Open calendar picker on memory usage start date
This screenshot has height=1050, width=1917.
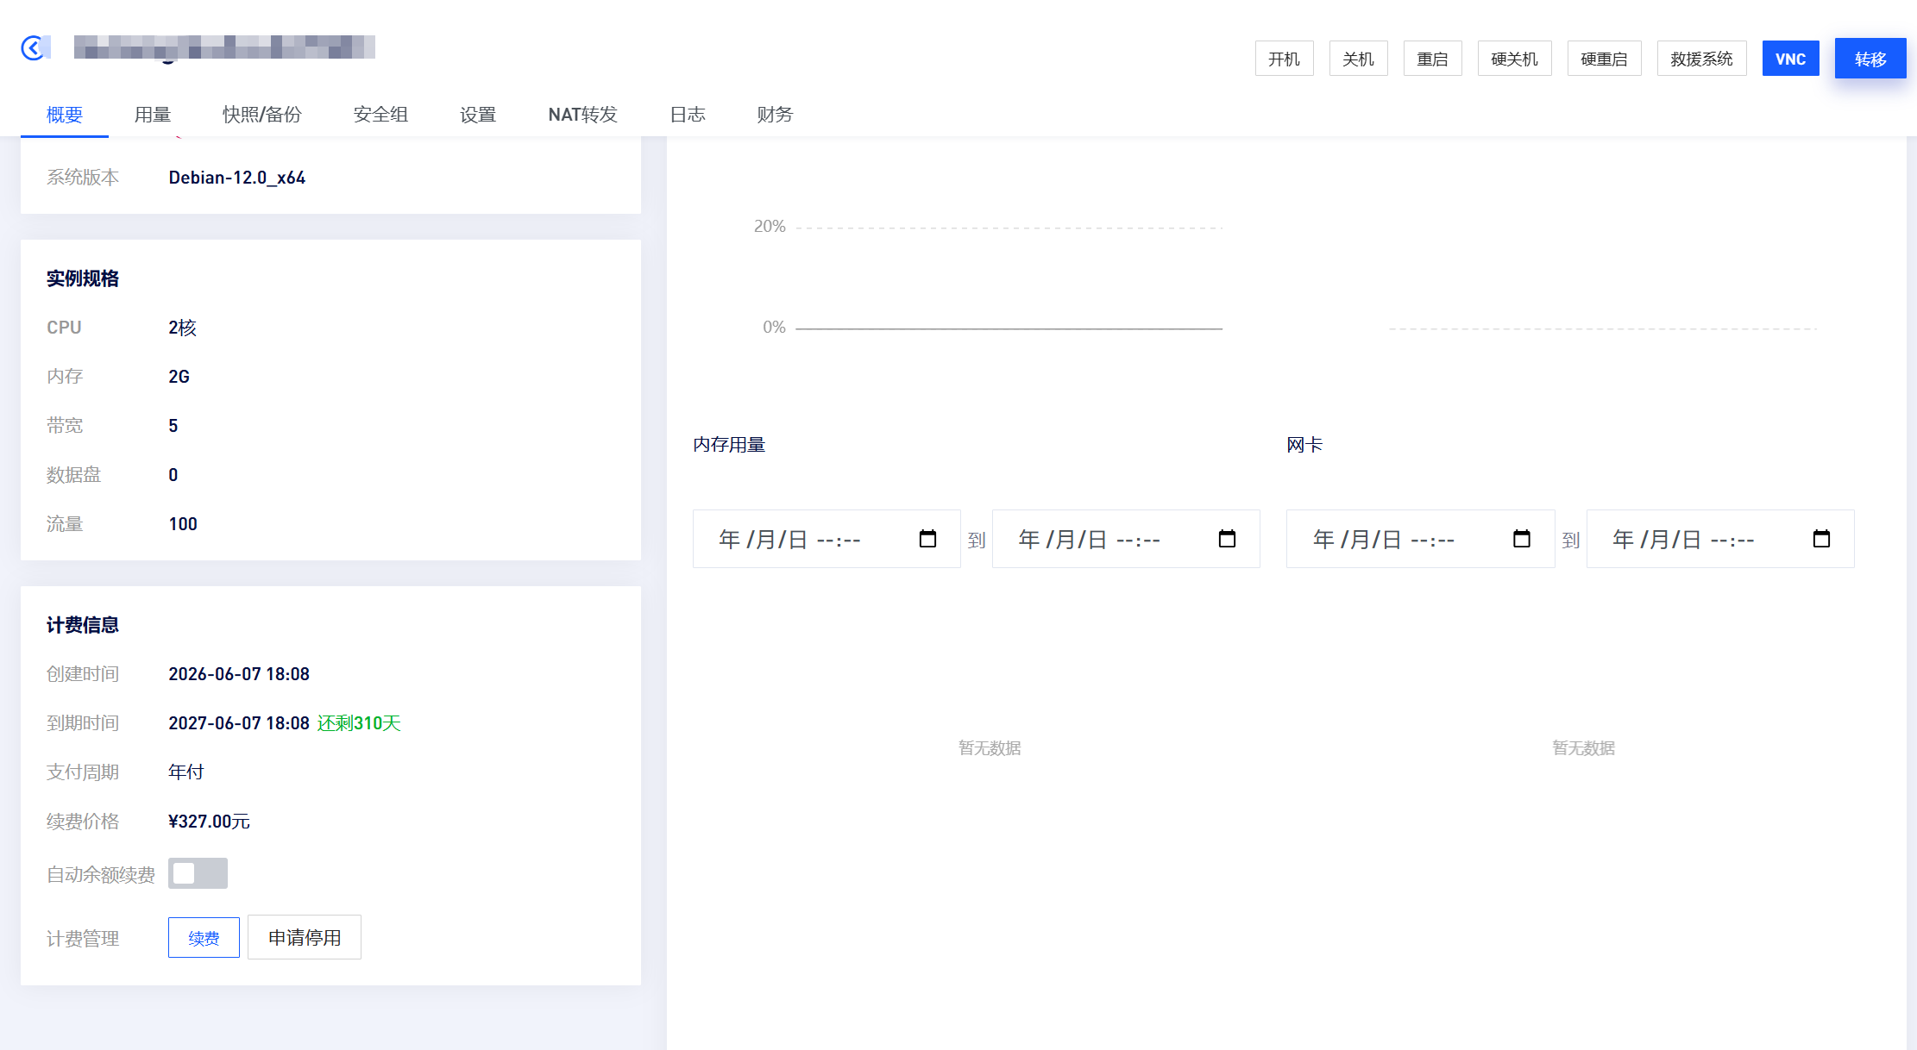[927, 539]
